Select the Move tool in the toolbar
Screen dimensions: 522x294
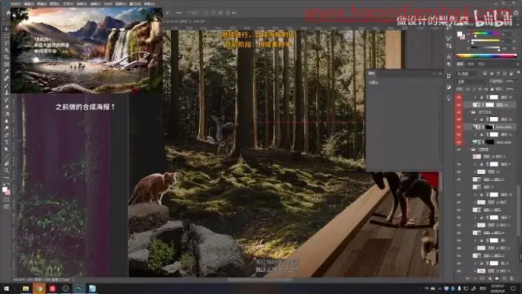pyautogui.click(x=7, y=30)
